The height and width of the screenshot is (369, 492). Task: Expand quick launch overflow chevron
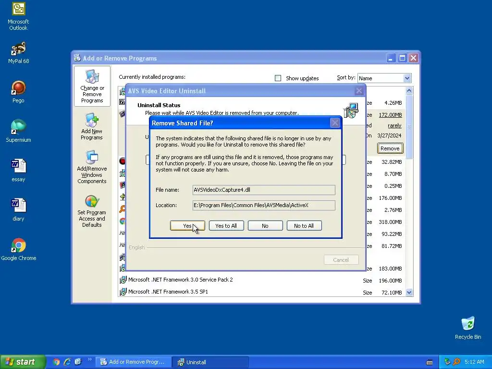coord(90,359)
